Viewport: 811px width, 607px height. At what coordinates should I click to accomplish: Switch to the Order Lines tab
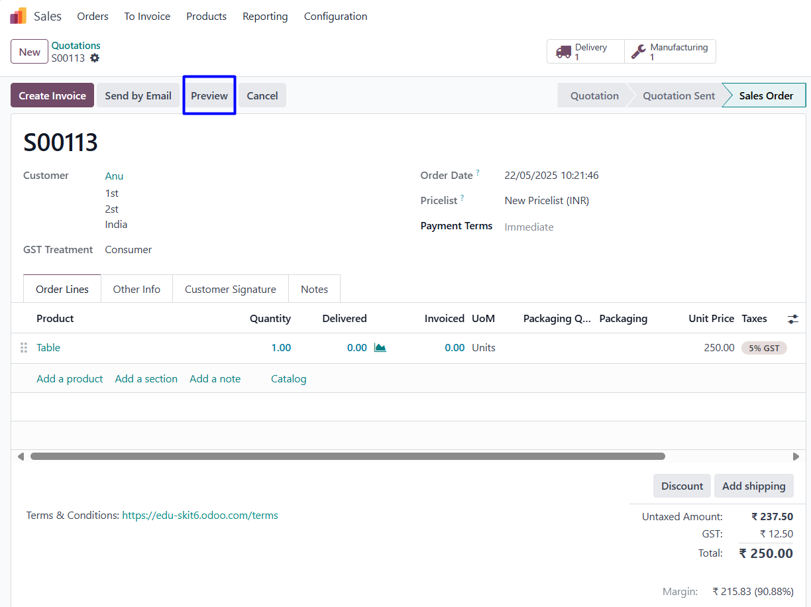[62, 289]
